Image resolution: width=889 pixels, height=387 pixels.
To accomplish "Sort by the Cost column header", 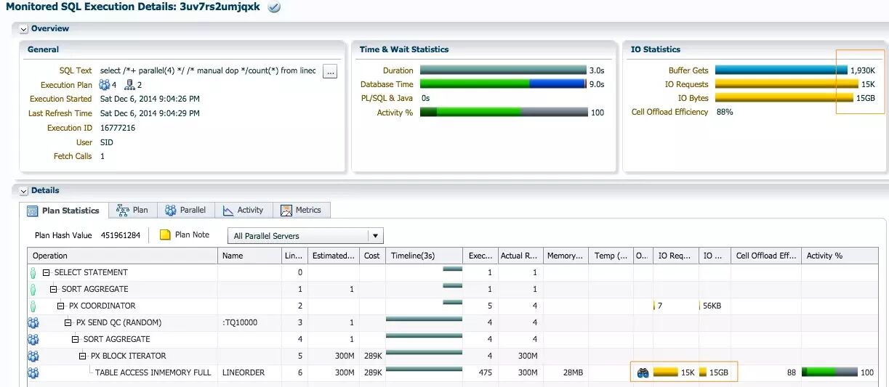I will click(x=372, y=256).
